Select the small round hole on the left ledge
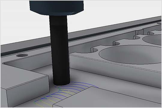Image resolution: width=162 pixels, height=108 pixels. pos(22,55)
